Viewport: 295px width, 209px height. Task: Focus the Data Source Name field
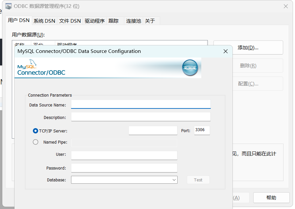tap(141, 104)
